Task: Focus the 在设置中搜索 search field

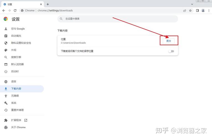Action: click(118, 19)
